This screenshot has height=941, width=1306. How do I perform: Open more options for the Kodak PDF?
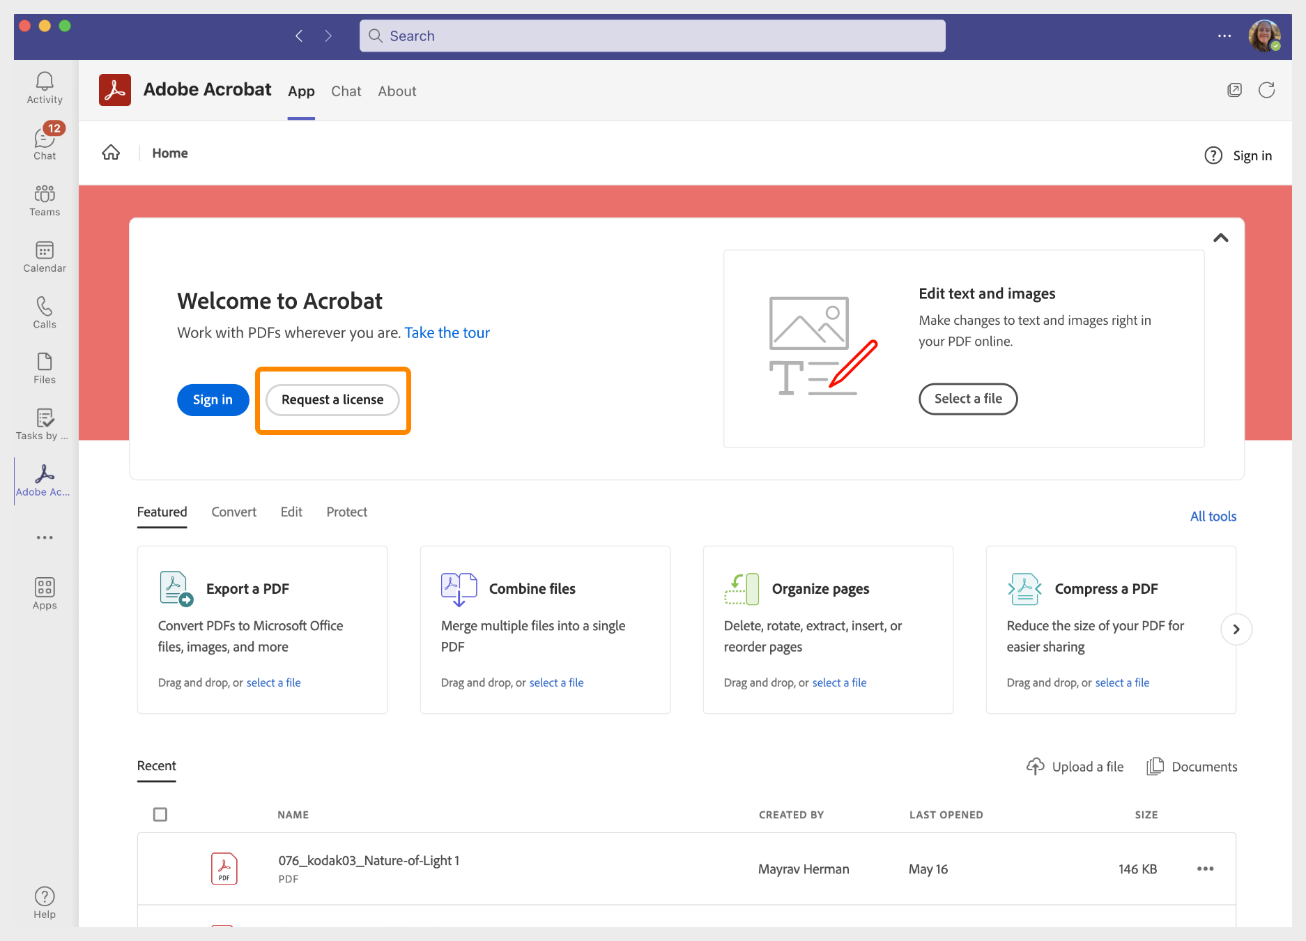coord(1205,869)
